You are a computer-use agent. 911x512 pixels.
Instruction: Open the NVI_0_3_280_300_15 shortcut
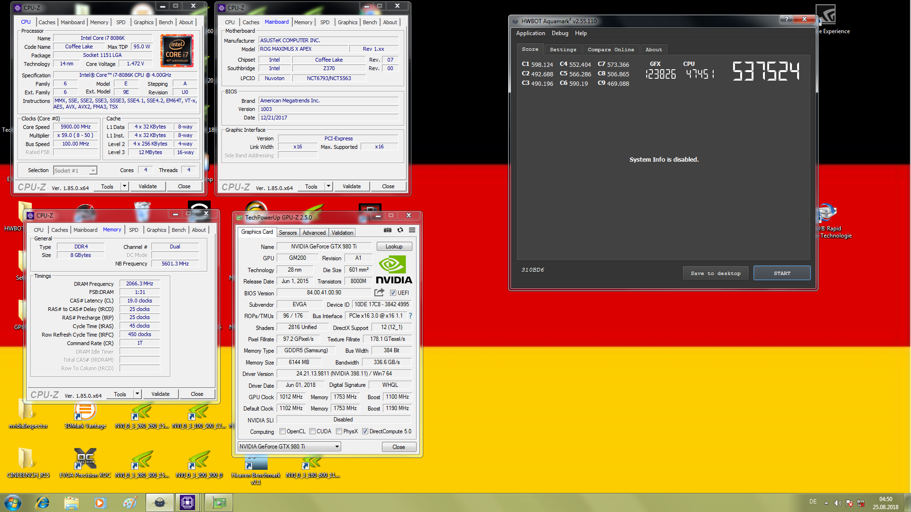tap(142, 463)
